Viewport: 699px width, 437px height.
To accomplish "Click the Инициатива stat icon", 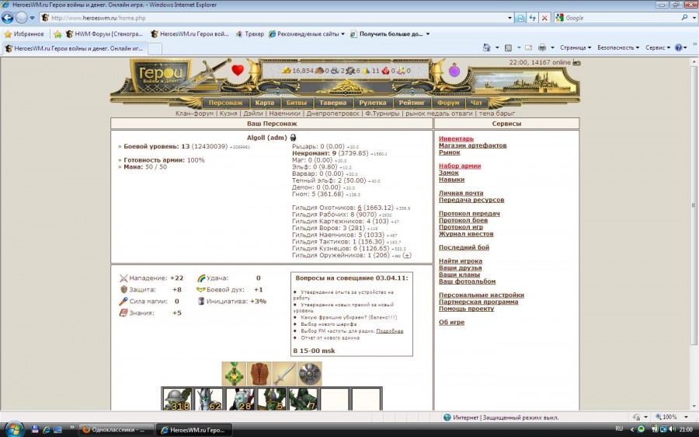I will (x=201, y=301).
